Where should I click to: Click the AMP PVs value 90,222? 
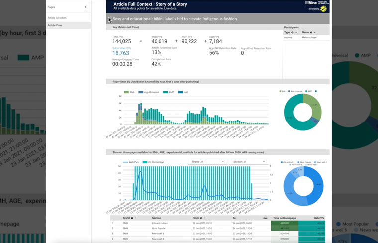pos(189,41)
